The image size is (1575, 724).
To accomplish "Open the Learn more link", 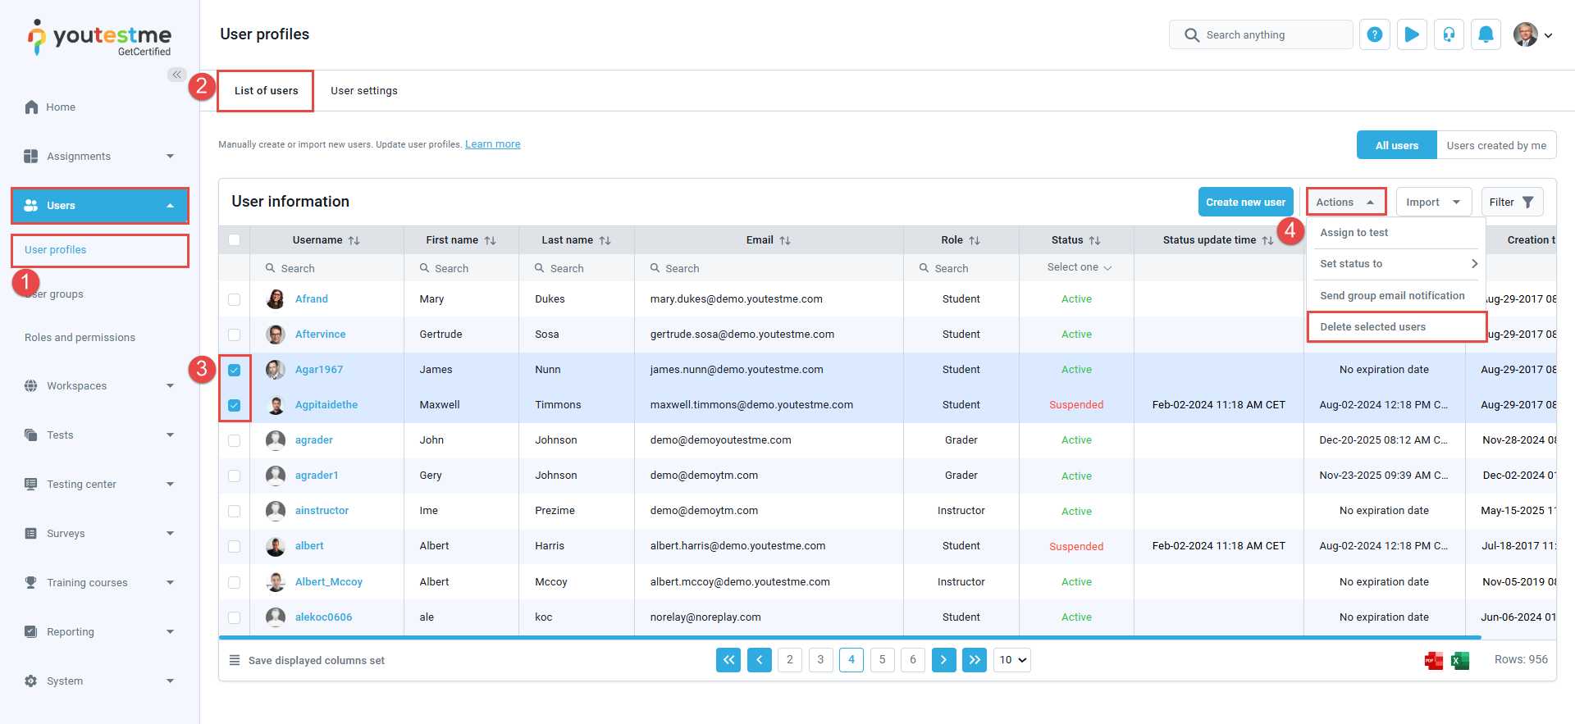I will pyautogui.click(x=492, y=144).
